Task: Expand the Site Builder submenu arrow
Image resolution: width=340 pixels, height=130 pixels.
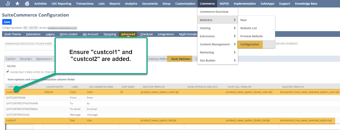Action: point(235,61)
